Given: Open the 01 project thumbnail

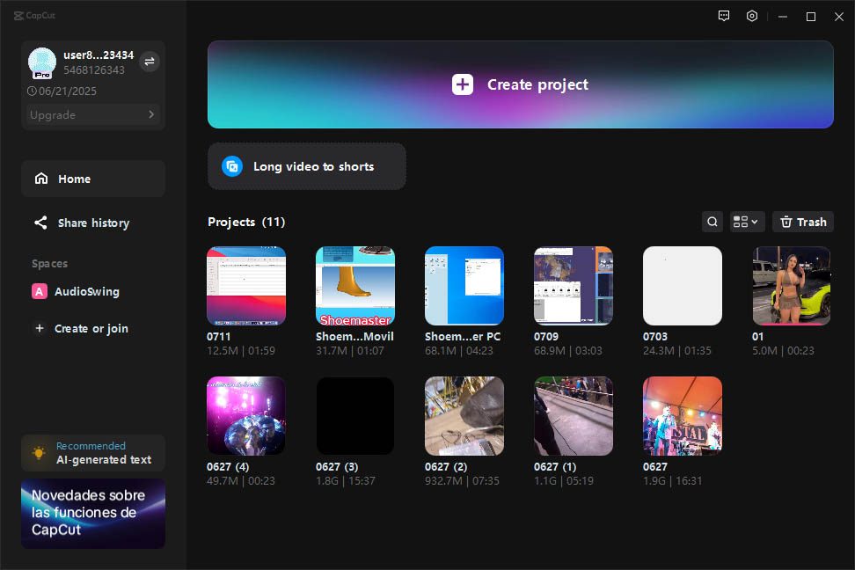Looking at the screenshot, I should [792, 286].
